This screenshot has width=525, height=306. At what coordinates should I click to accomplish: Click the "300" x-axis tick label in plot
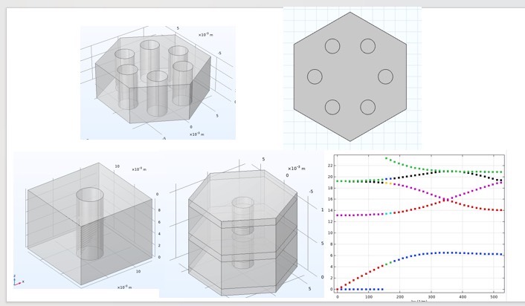point(431,296)
